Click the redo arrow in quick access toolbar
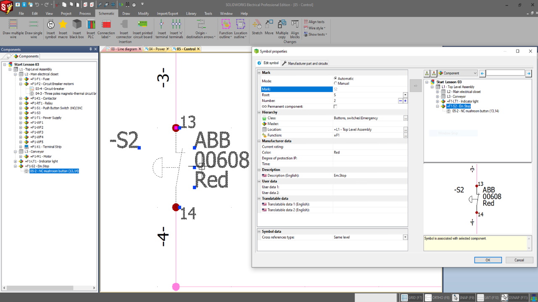This screenshot has height=302, width=538. point(47,5)
